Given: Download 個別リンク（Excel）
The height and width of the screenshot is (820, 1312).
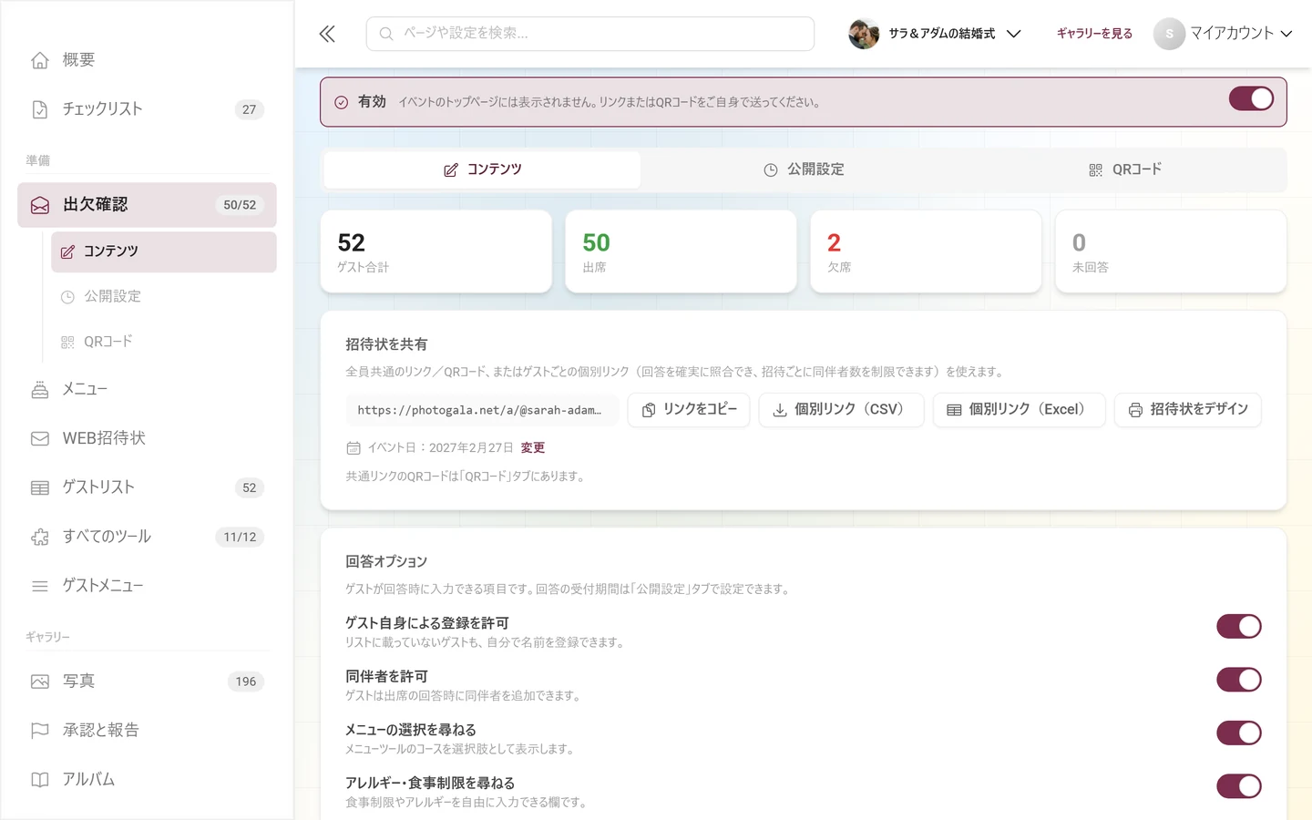Looking at the screenshot, I should [1019, 410].
